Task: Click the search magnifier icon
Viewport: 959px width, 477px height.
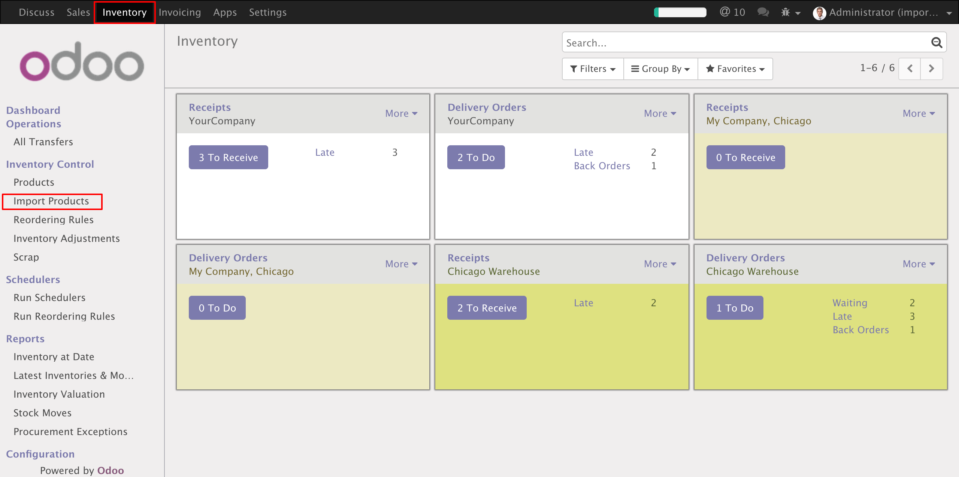Action: [937, 43]
